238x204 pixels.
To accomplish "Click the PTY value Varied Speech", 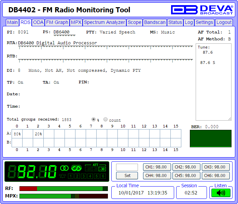I will tap(117, 32).
